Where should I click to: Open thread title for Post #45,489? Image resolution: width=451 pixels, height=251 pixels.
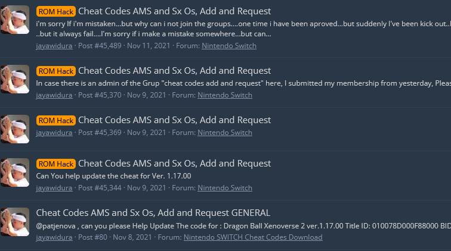click(x=174, y=11)
